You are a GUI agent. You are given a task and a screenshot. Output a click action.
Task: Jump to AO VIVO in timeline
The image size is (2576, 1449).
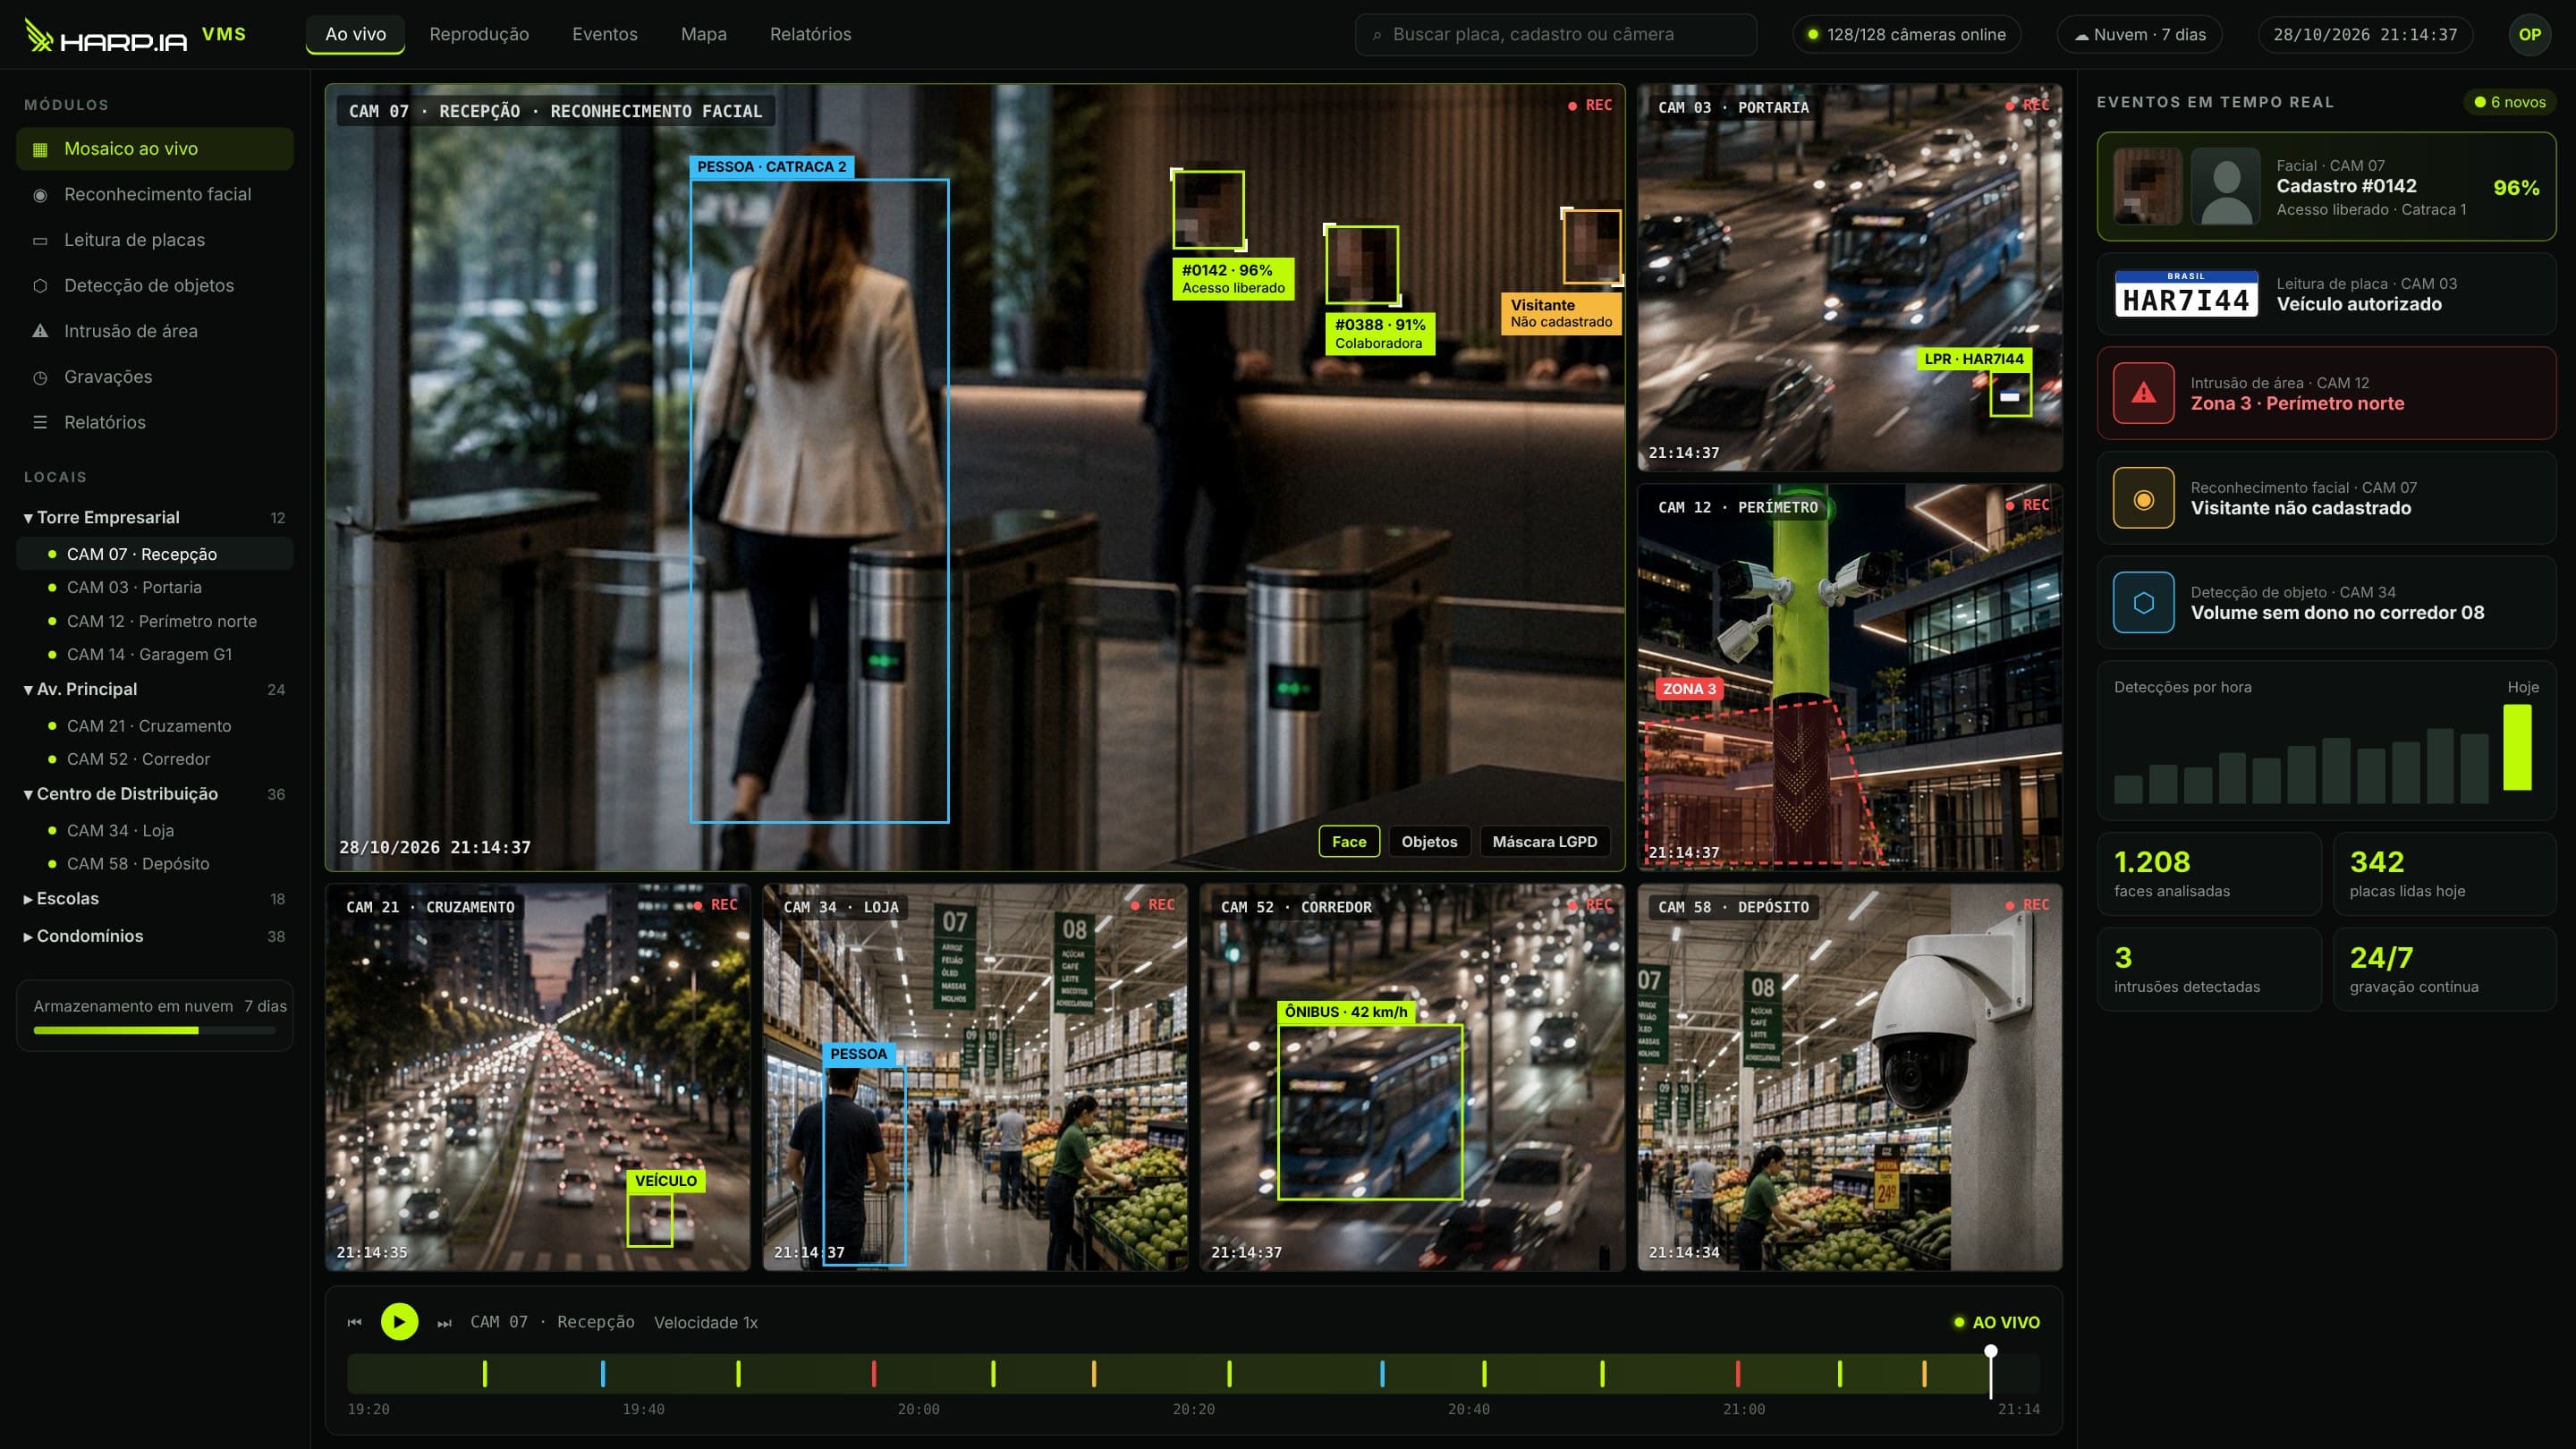(1996, 1322)
